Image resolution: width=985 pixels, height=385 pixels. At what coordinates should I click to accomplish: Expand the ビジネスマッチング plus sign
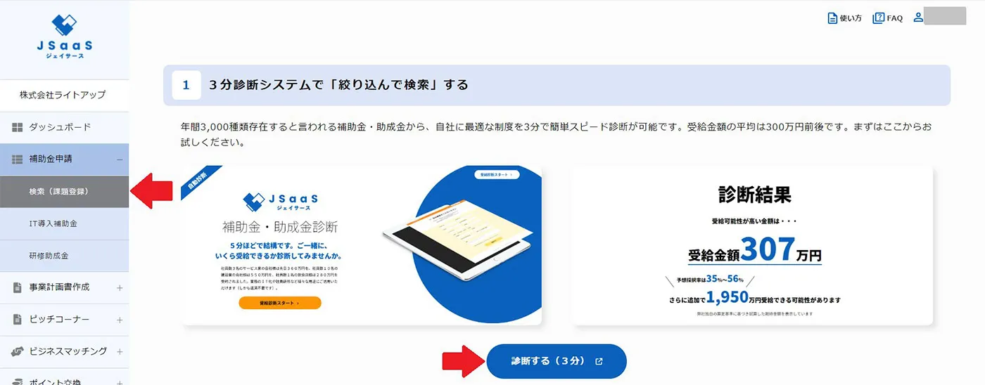(119, 351)
